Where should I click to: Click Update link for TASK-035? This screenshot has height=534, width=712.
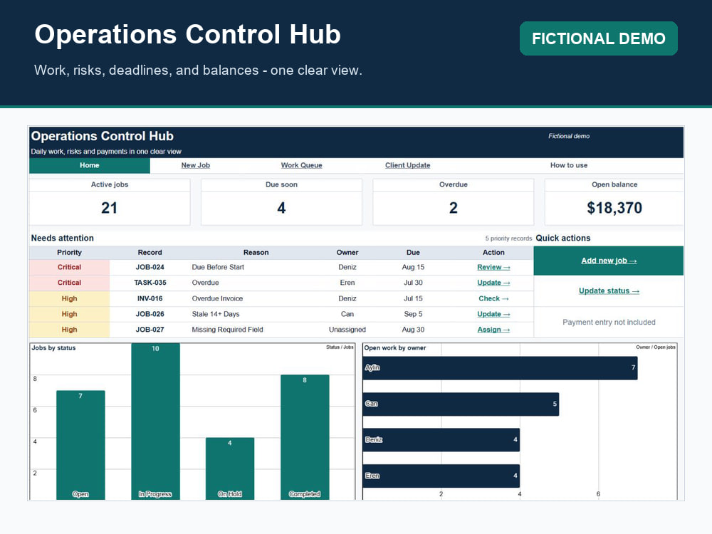pyautogui.click(x=493, y=283)
